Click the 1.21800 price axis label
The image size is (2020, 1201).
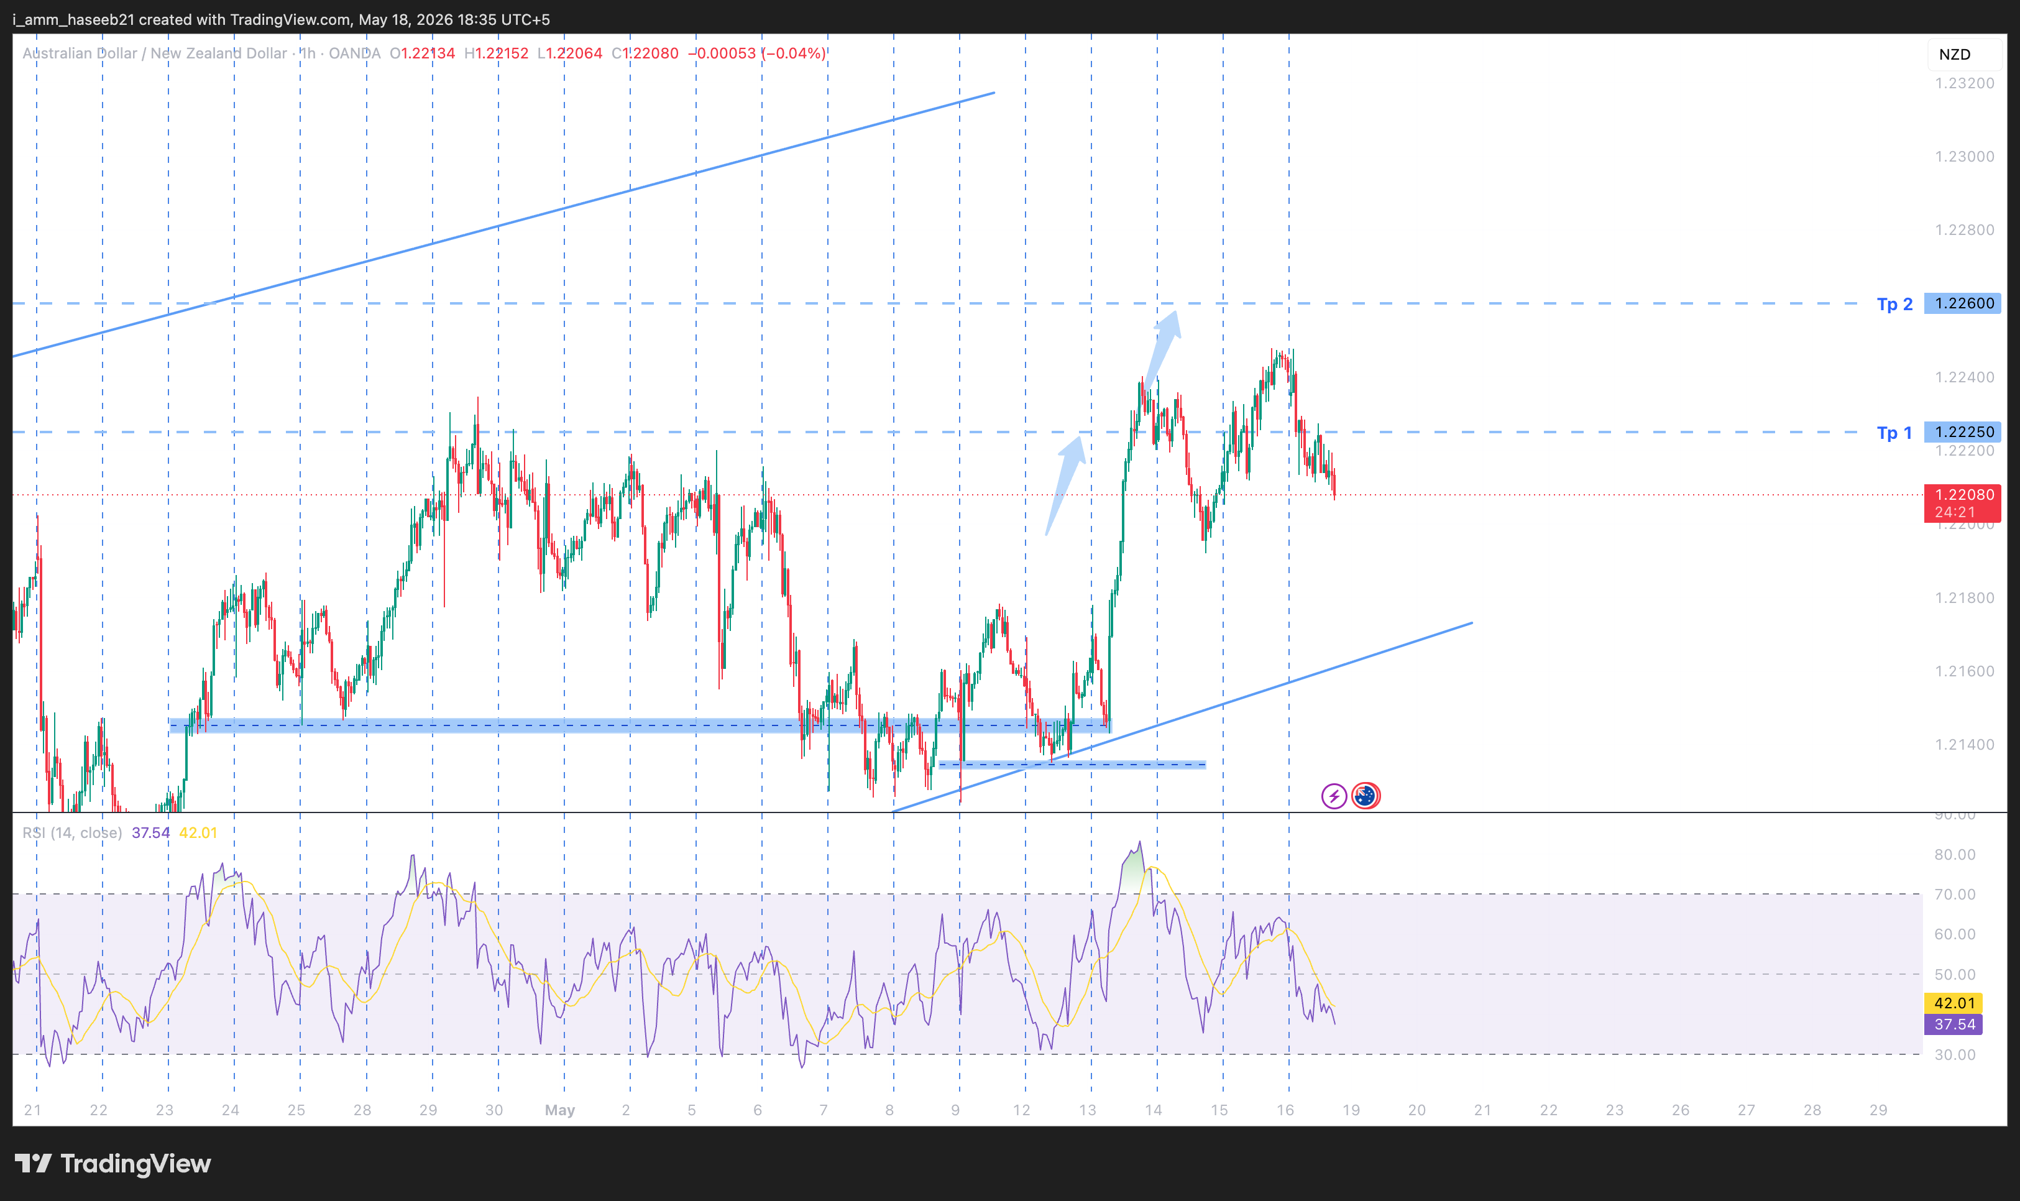click(1964, 598)
